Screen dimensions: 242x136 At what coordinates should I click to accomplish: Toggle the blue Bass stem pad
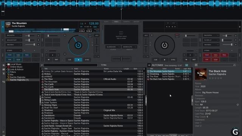(x=27, y=55)
